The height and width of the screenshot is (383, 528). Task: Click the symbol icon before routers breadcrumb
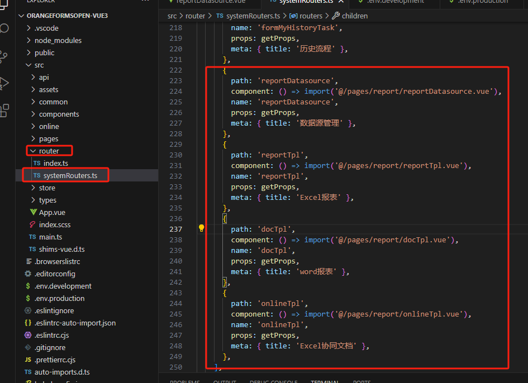point(293,16)
